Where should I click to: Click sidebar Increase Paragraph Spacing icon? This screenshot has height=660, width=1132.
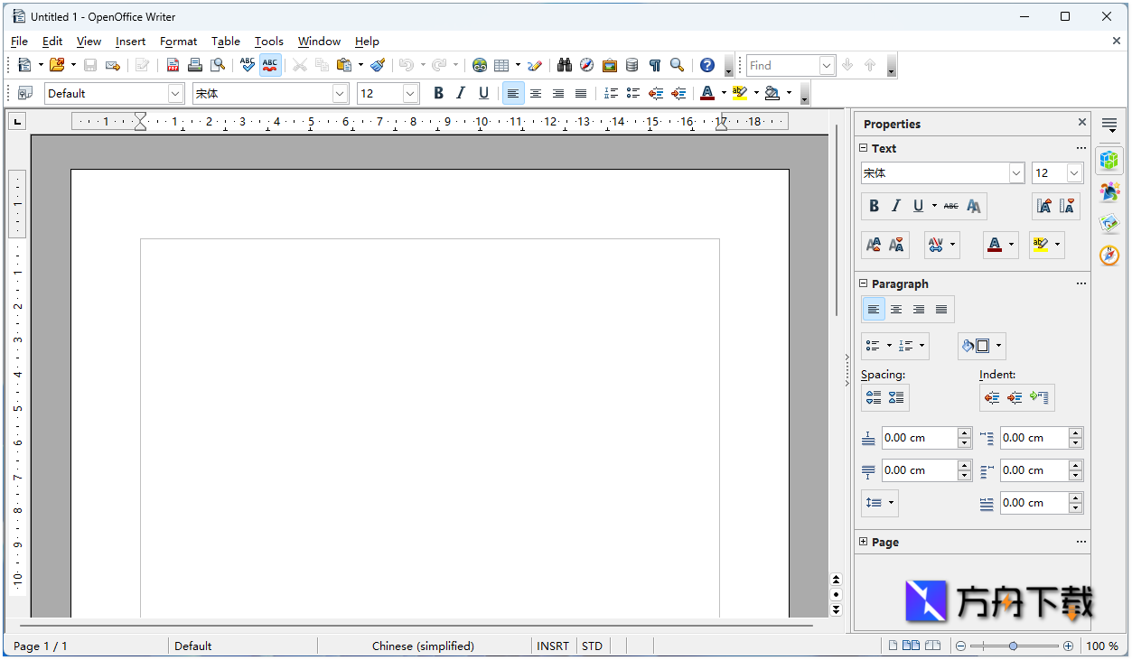(x=874, y=397)
